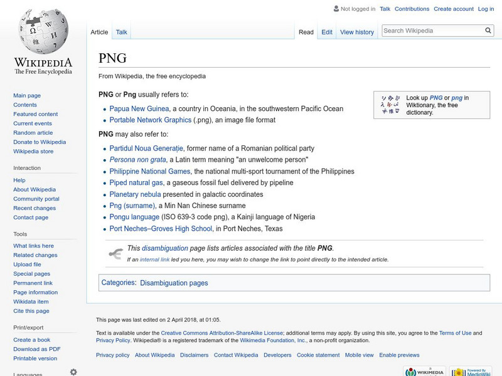Look up lowercase png in Wiktionary

click(457, 98)
